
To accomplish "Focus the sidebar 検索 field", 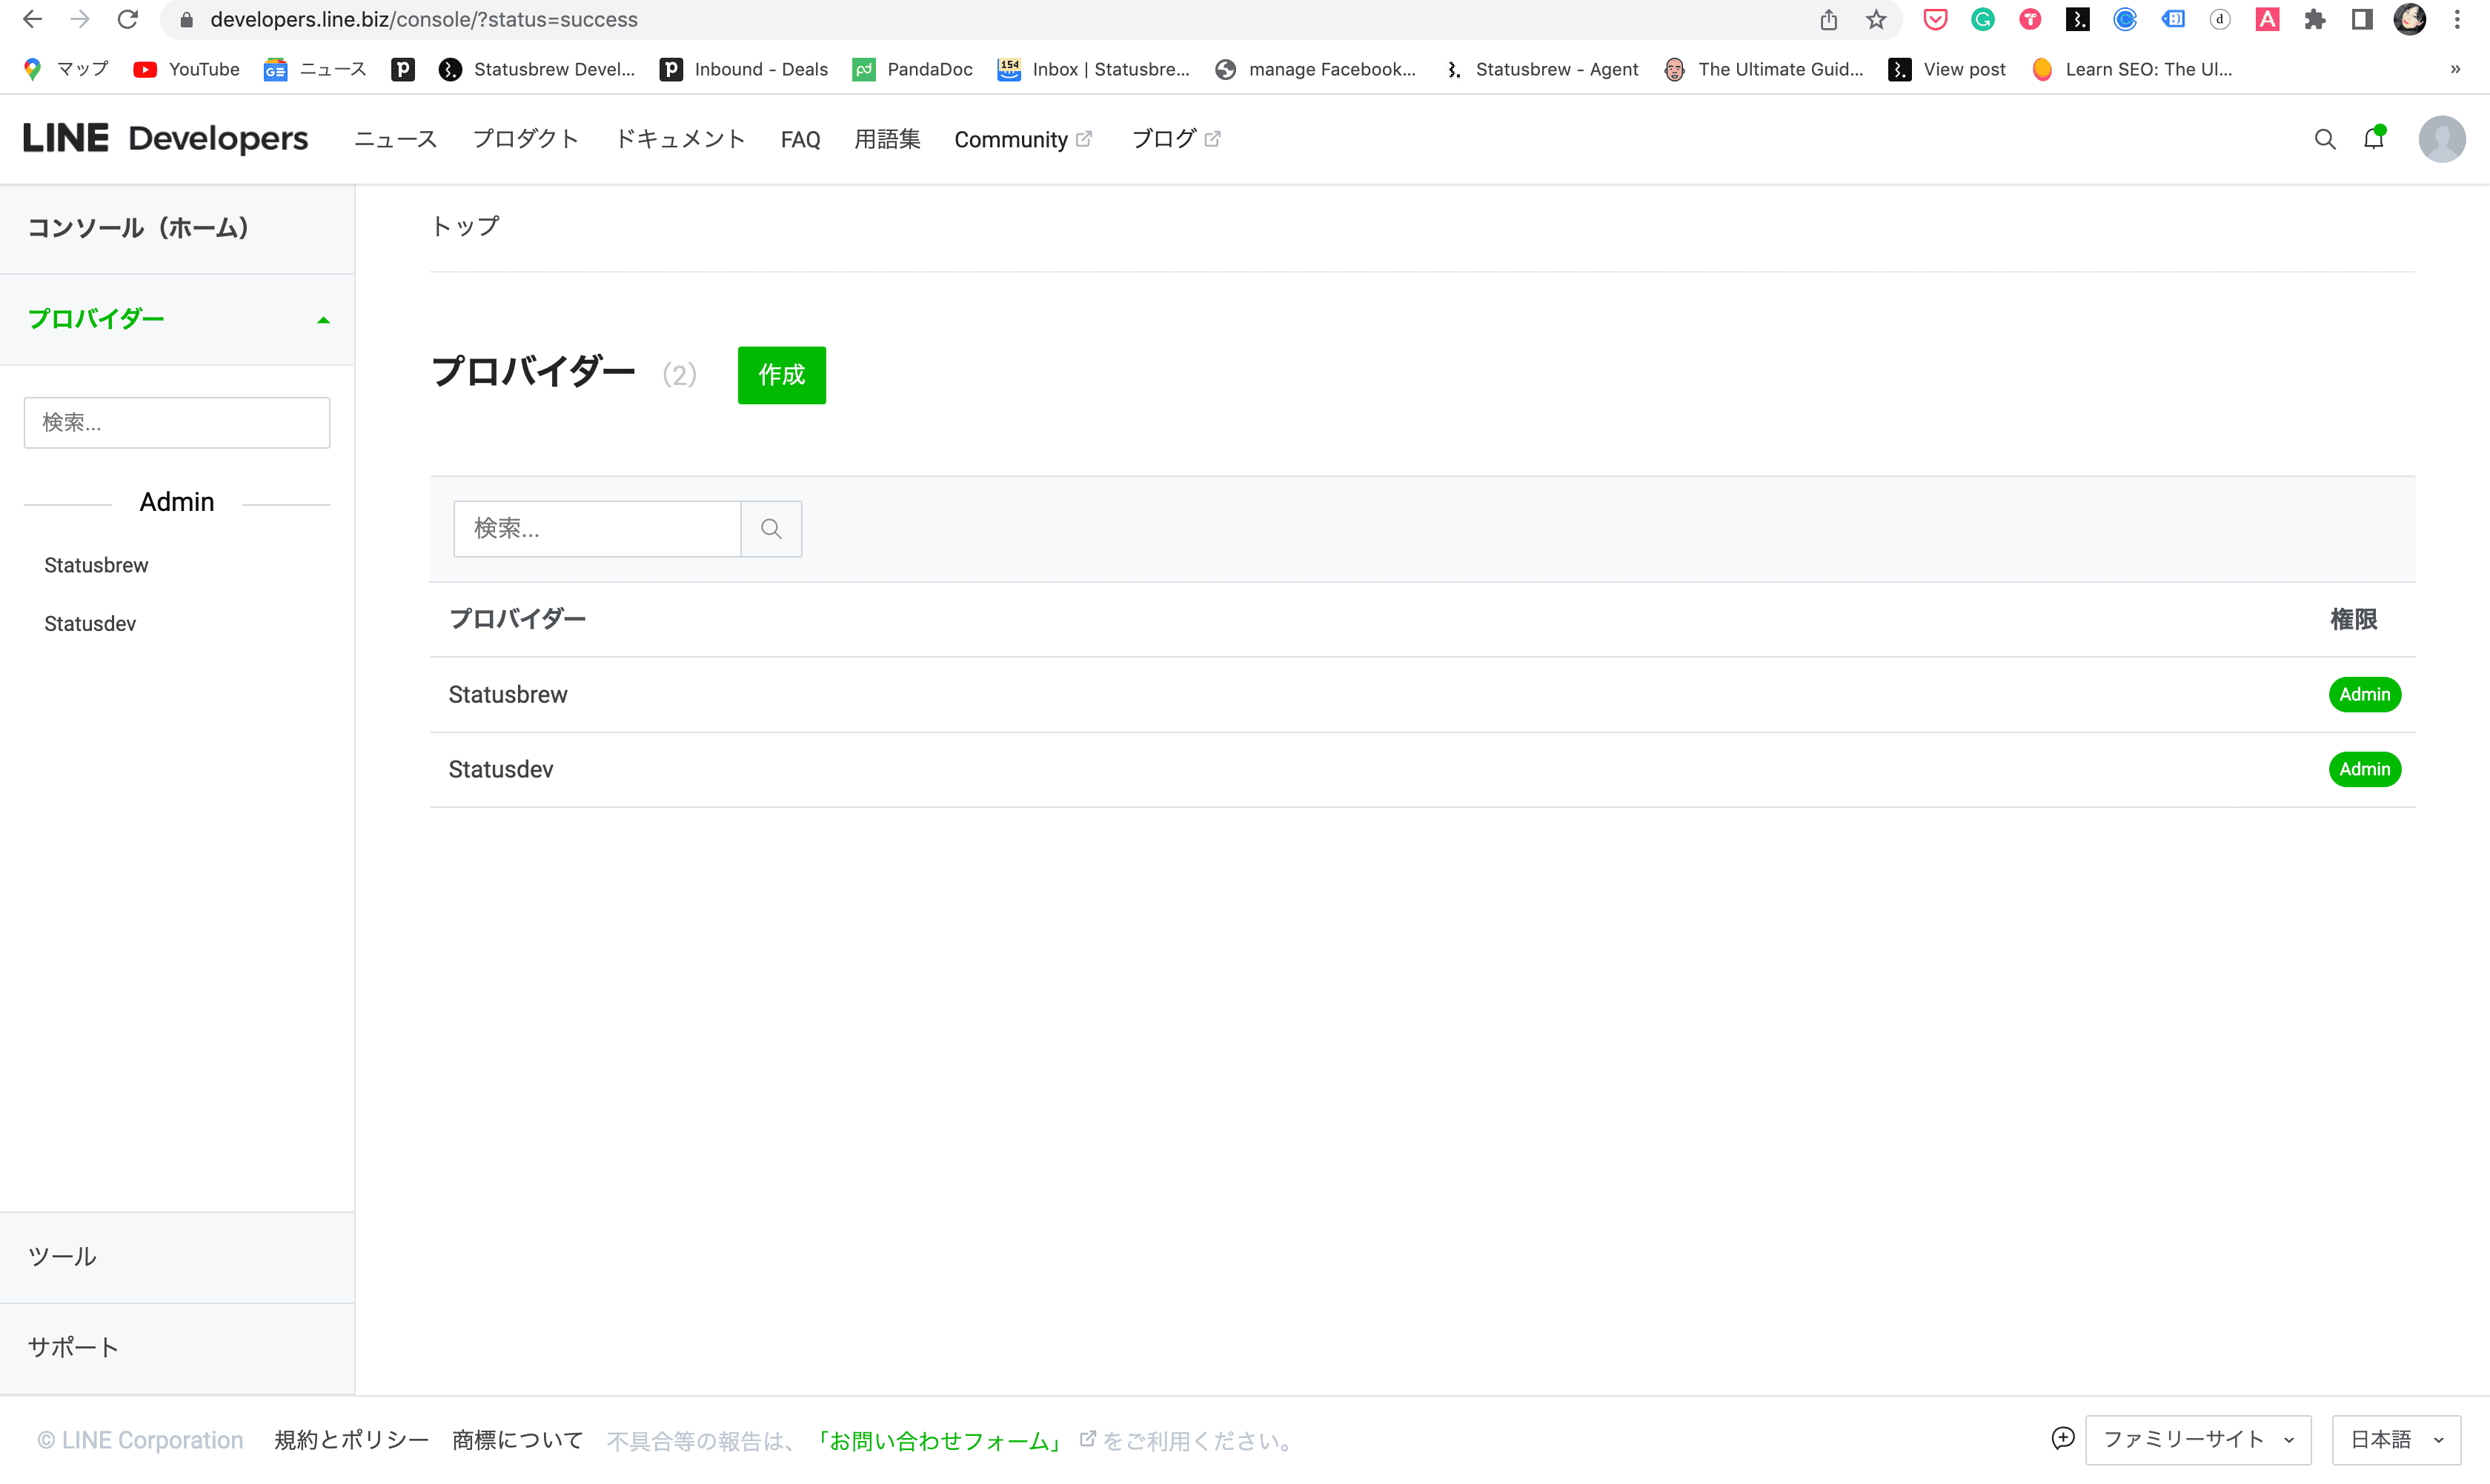I will pos(177,422).
